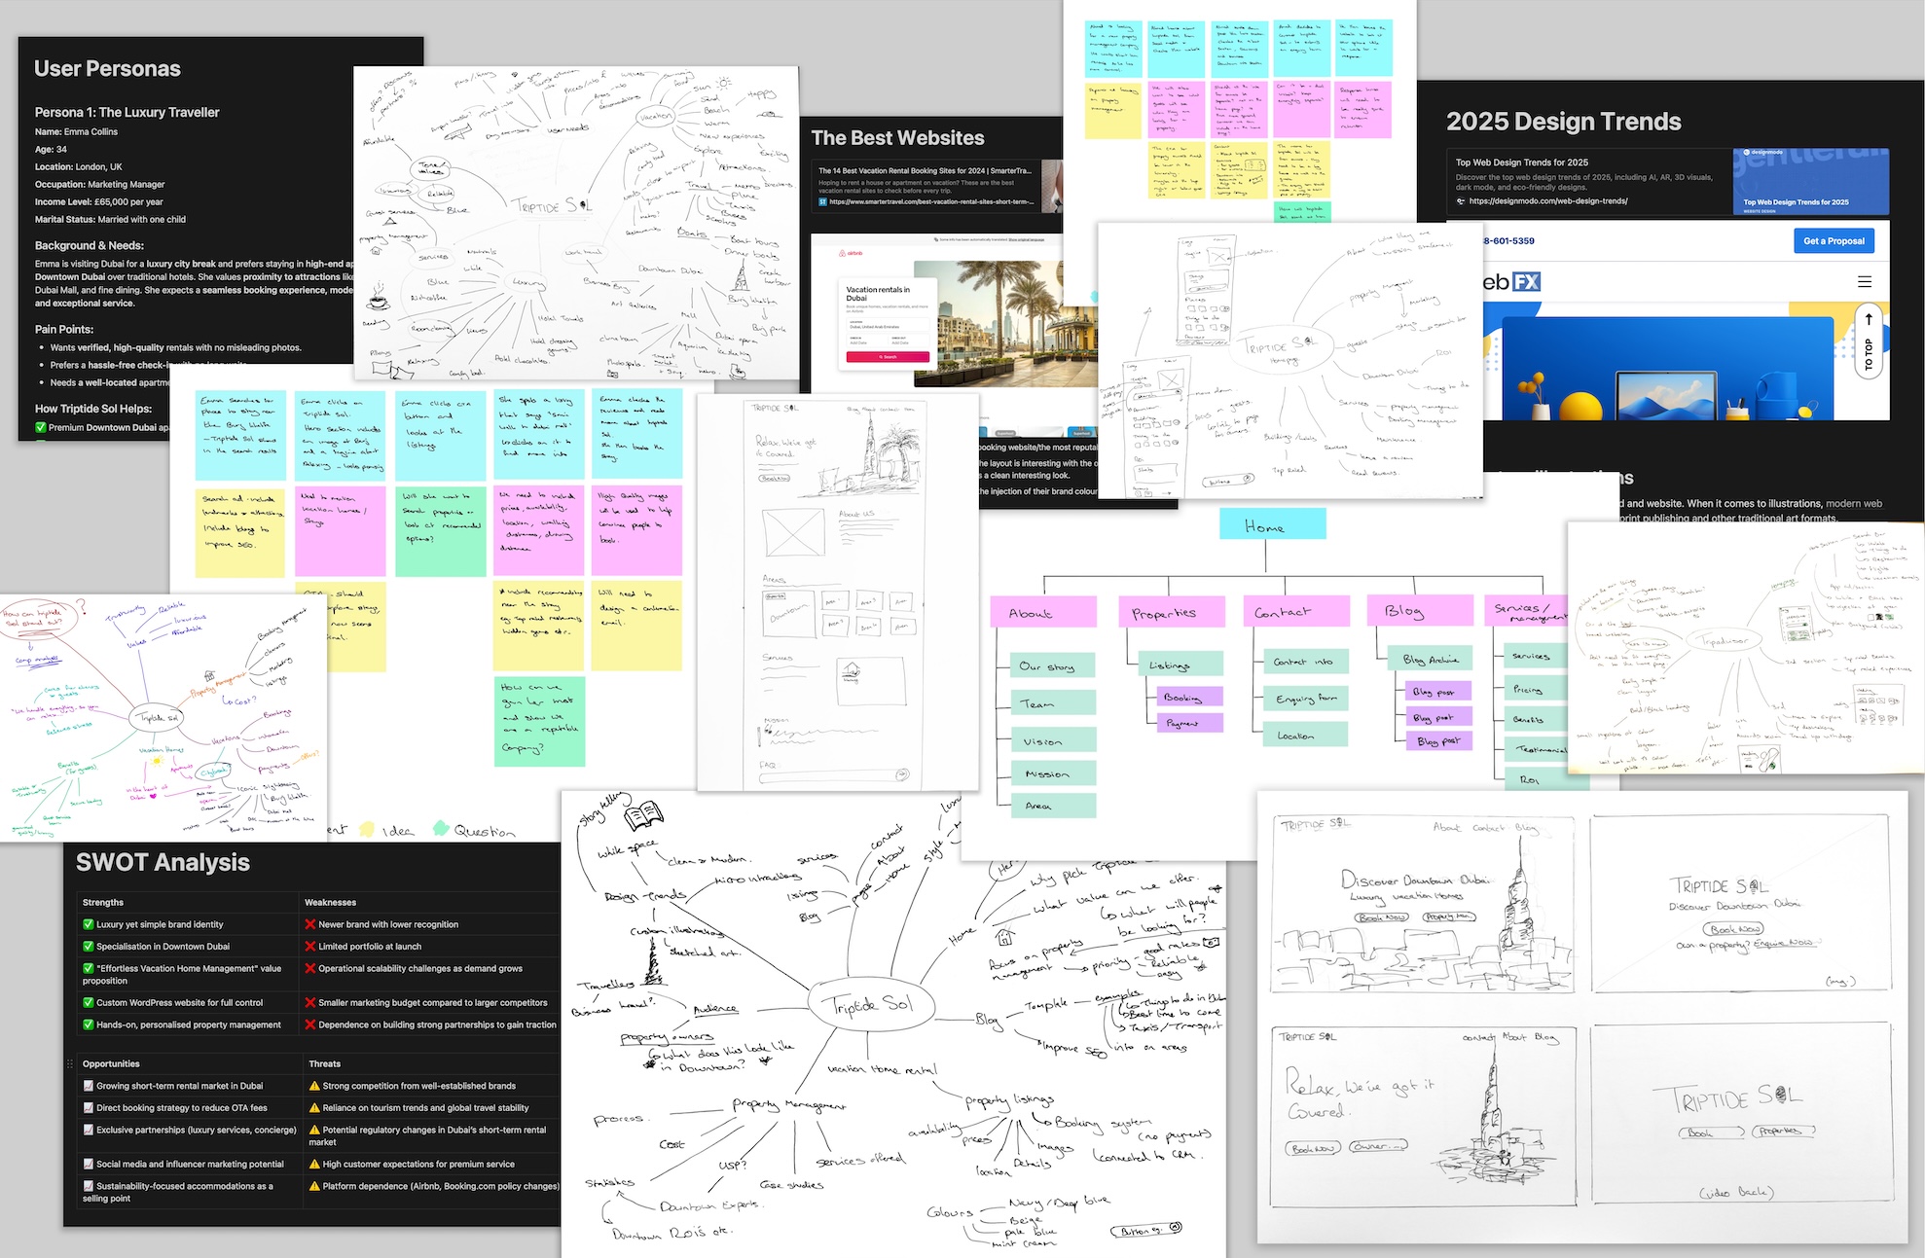Select the blue Home sitemap node
This screenshot has height=1258, width=1925.
point(1272,524)
